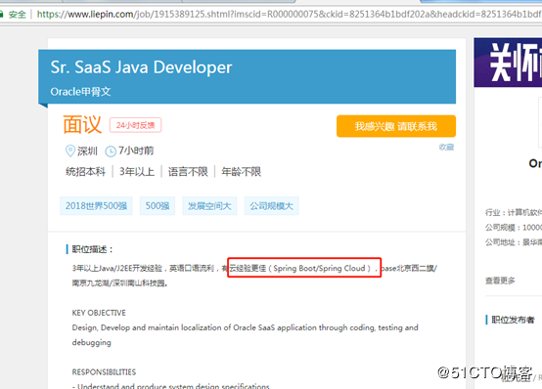
Task: Click the 7小时前 posting time
Action: point(136,151)
